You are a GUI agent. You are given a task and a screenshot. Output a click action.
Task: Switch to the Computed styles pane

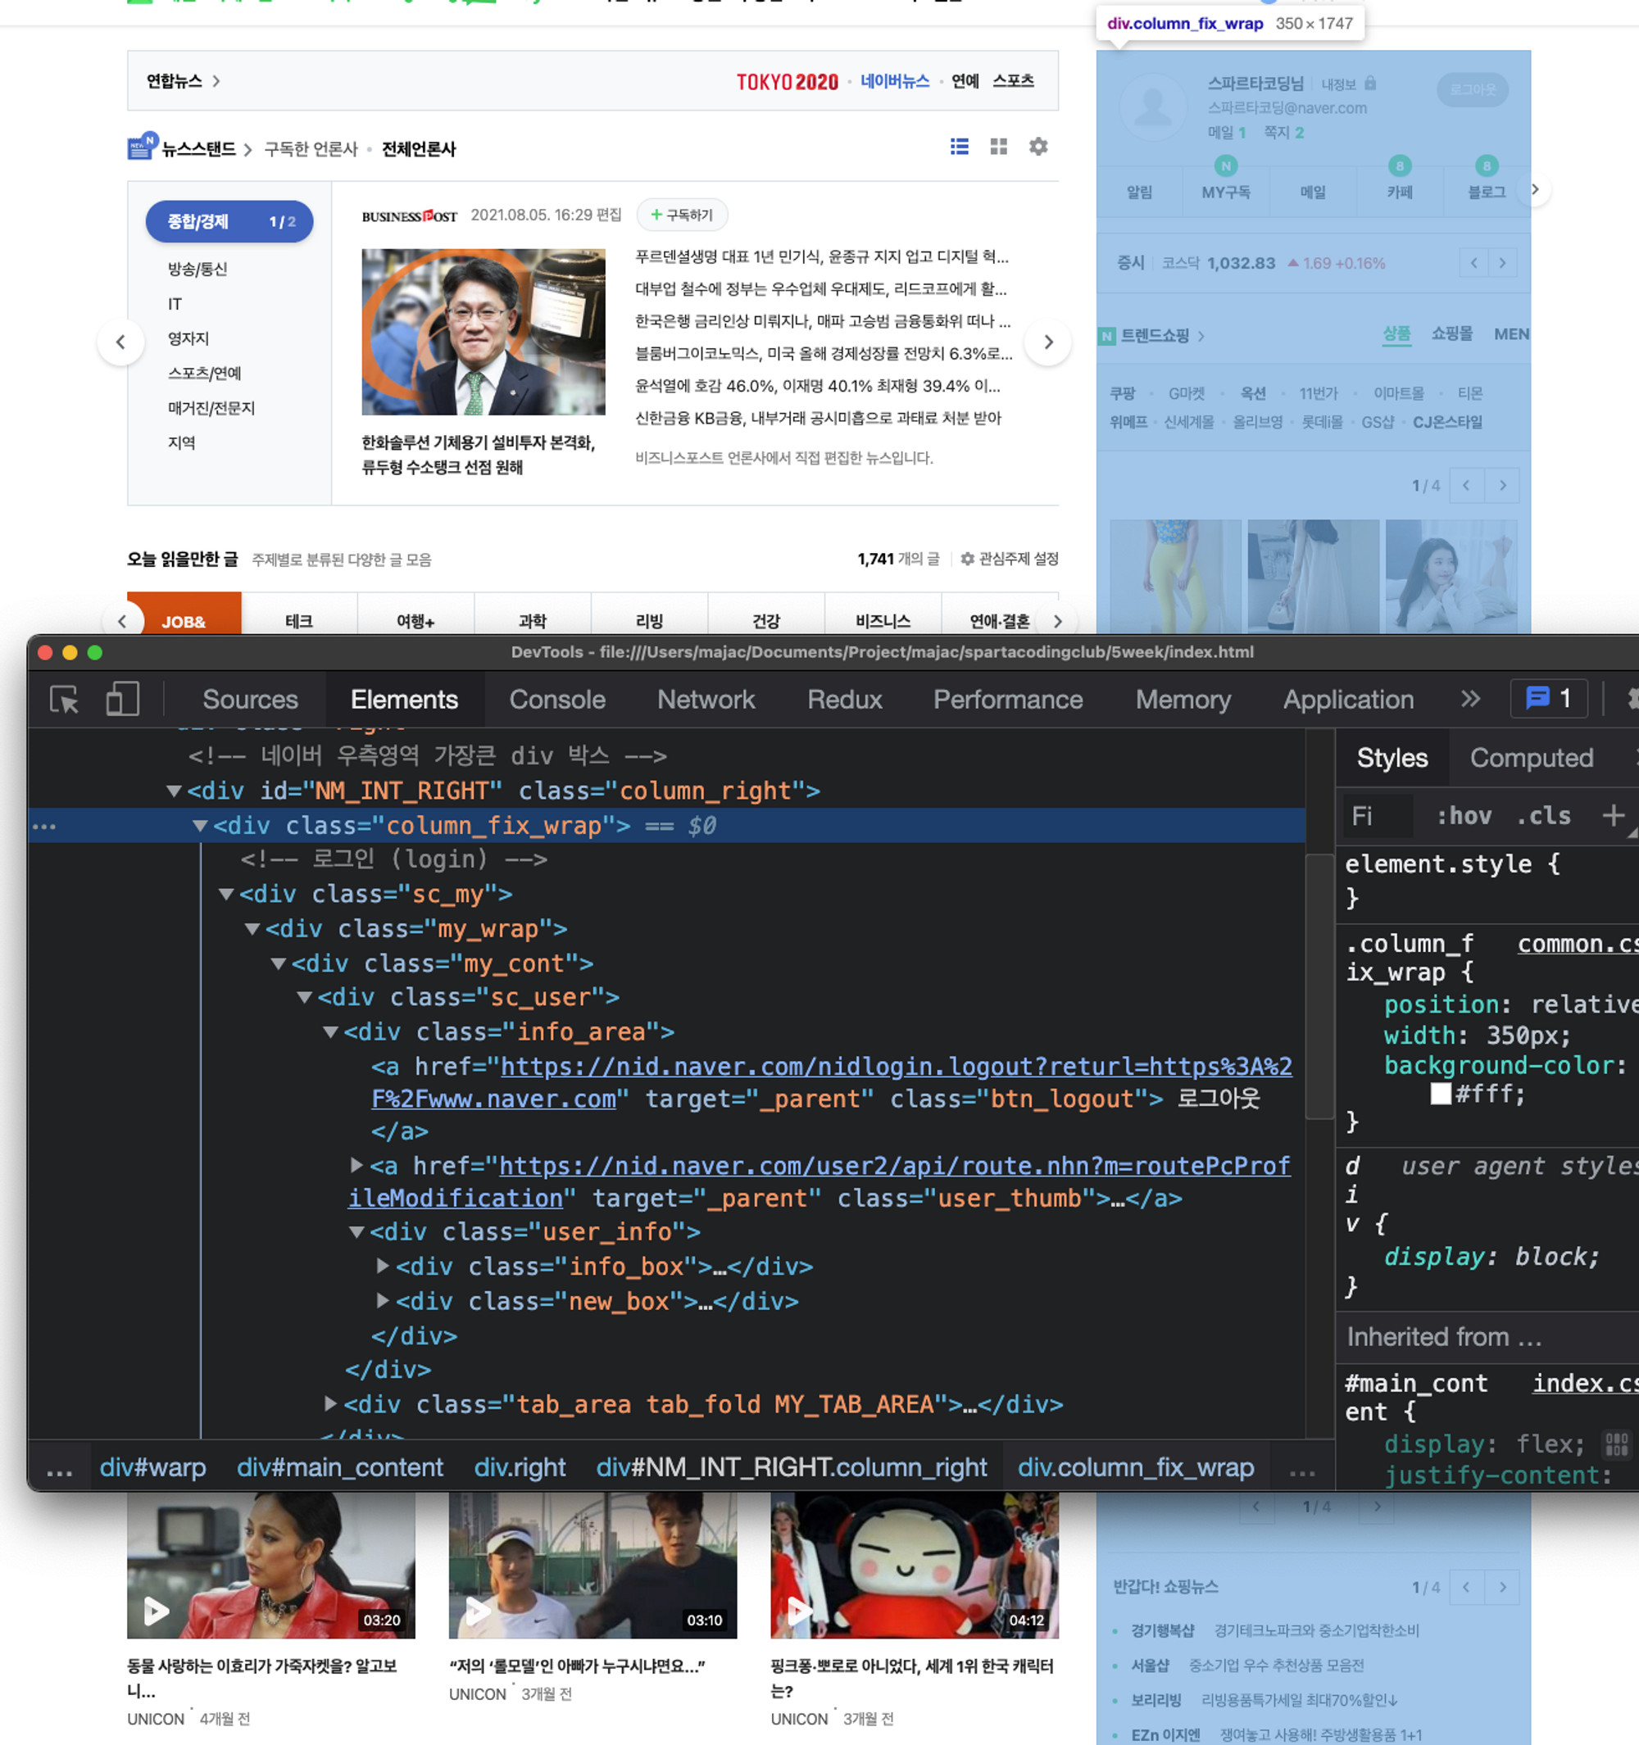point(1532,759)
